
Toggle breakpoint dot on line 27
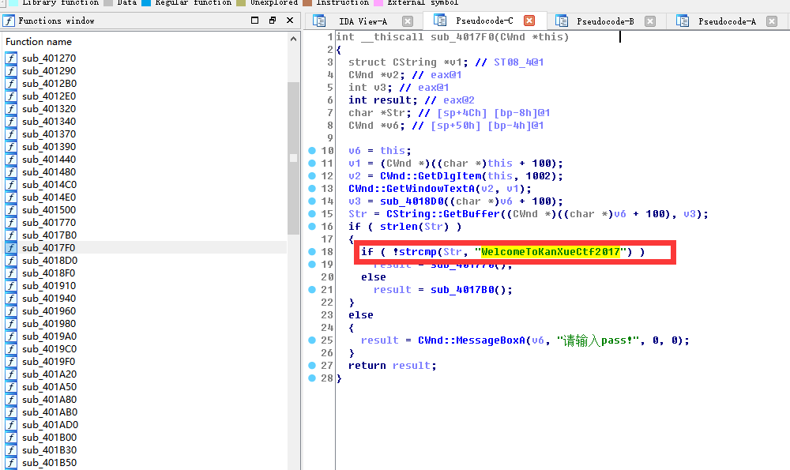point(312,365)
